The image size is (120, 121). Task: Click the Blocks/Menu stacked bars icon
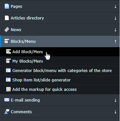click(7, 41)
